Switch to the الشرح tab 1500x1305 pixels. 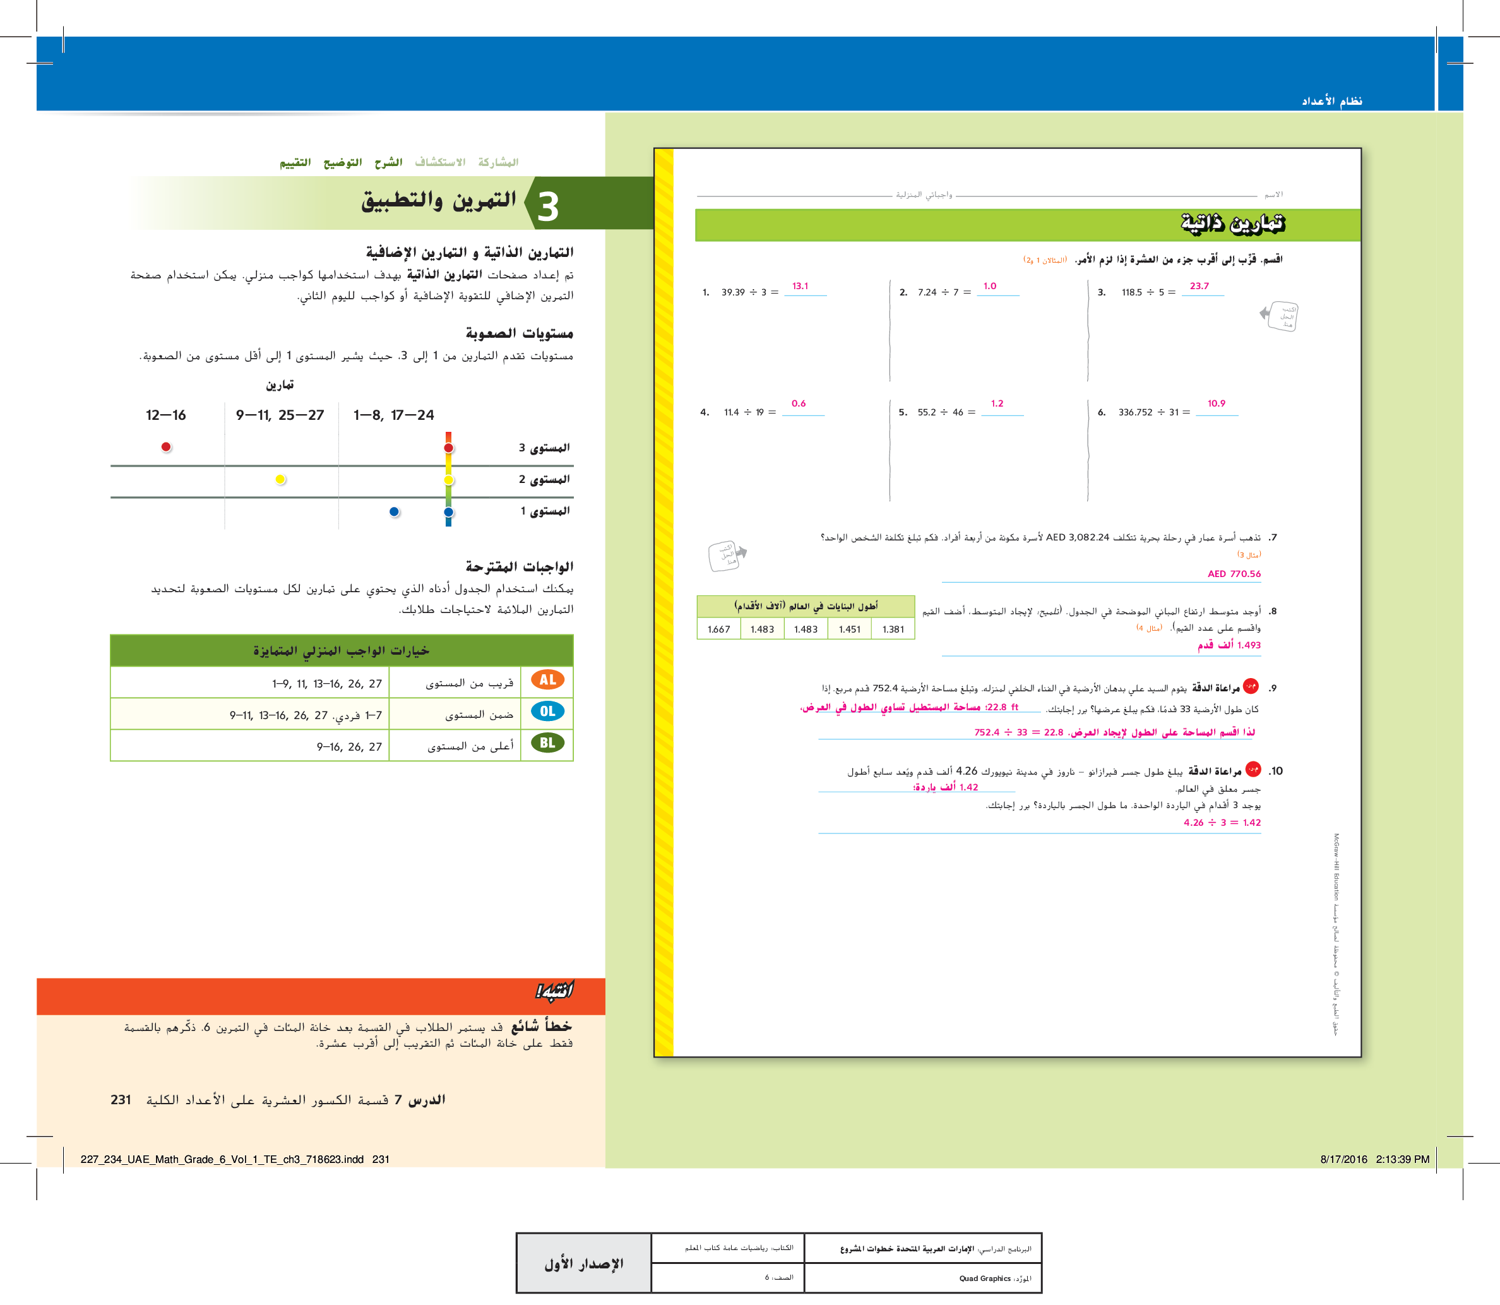388,162
